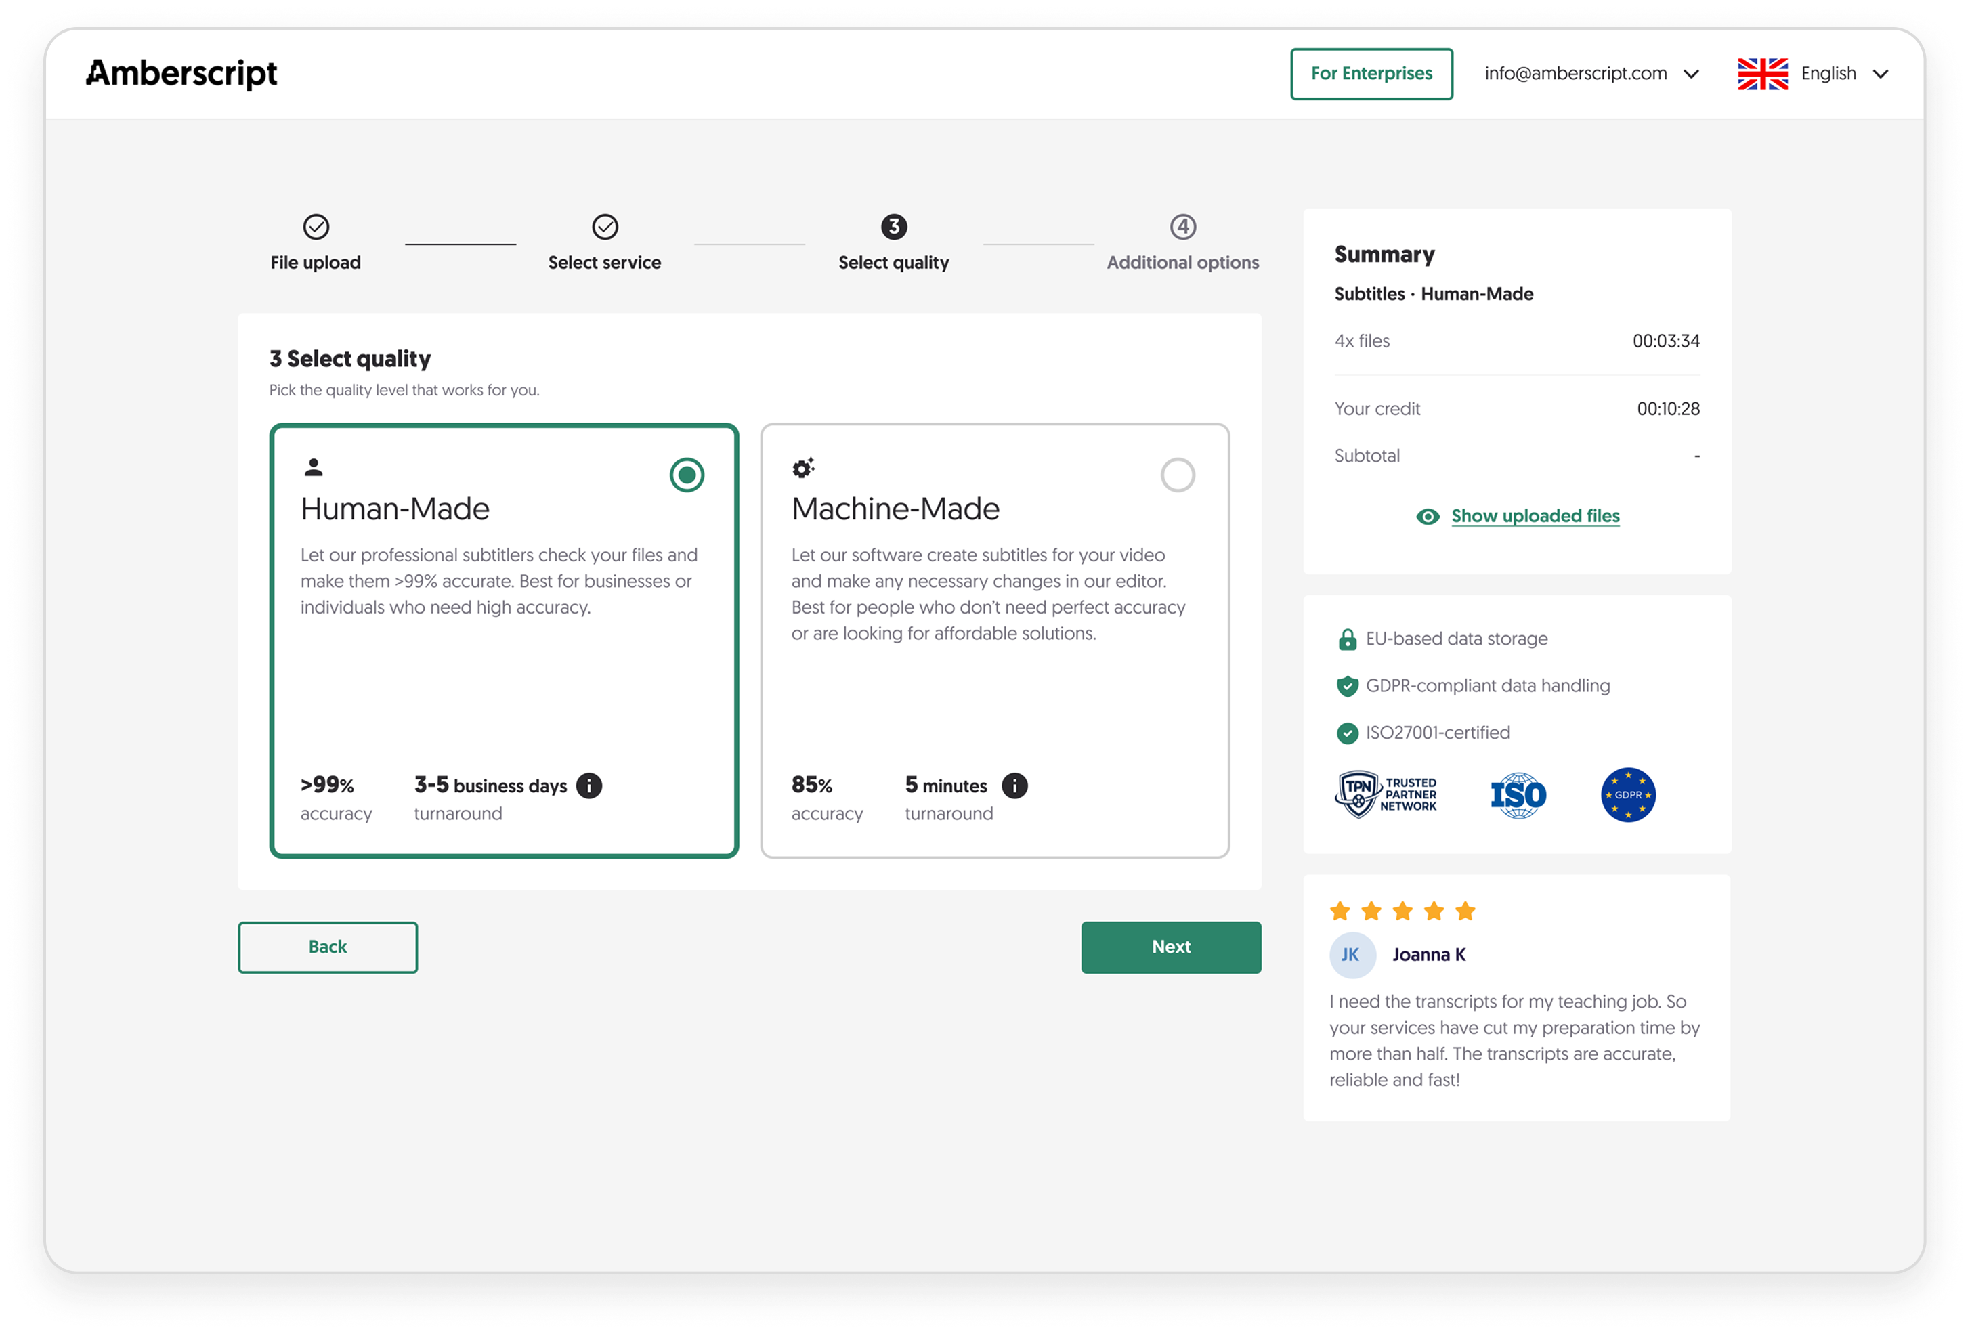Select the Machine-Made quality option
The image size is (1970, 1334).
tap(1176, 475)
